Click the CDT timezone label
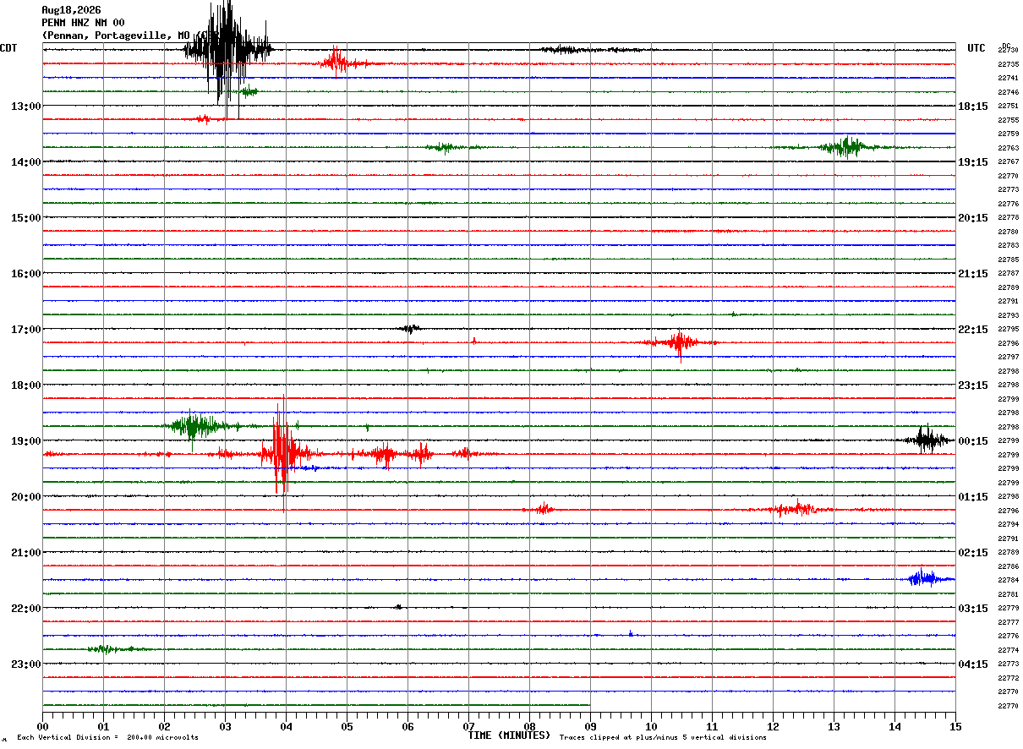This screenshot has height=749, width=1023. tap(9, 48)
